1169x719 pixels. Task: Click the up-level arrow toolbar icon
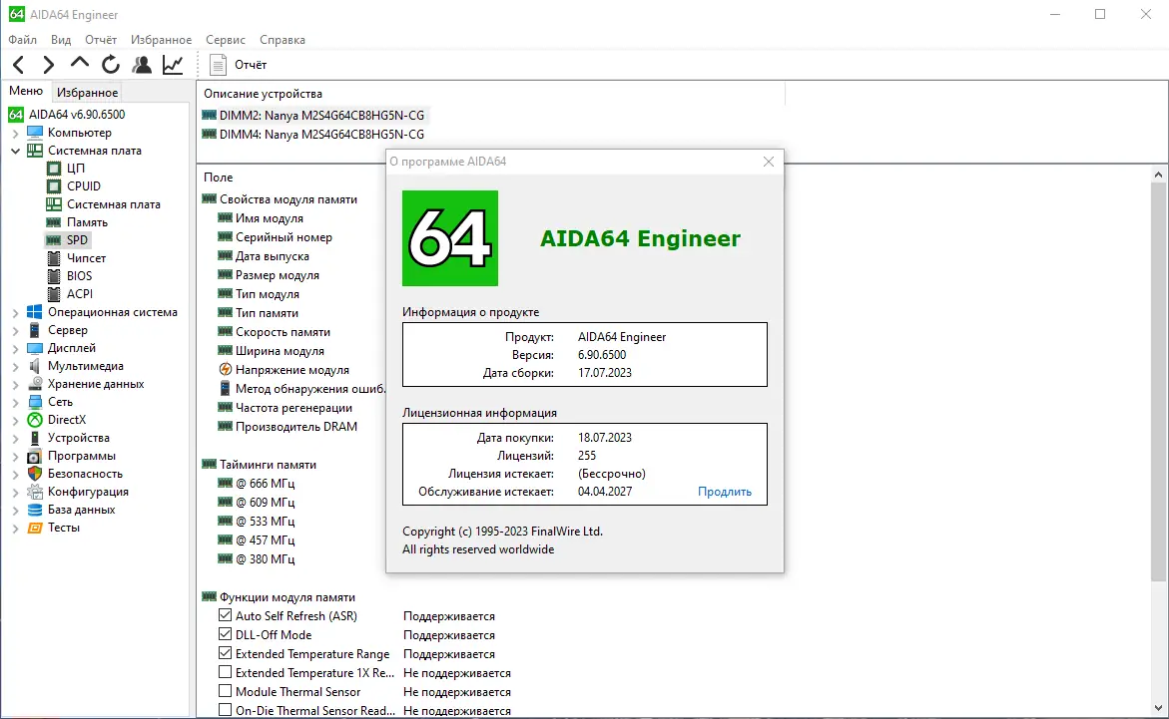coord(79,64)
